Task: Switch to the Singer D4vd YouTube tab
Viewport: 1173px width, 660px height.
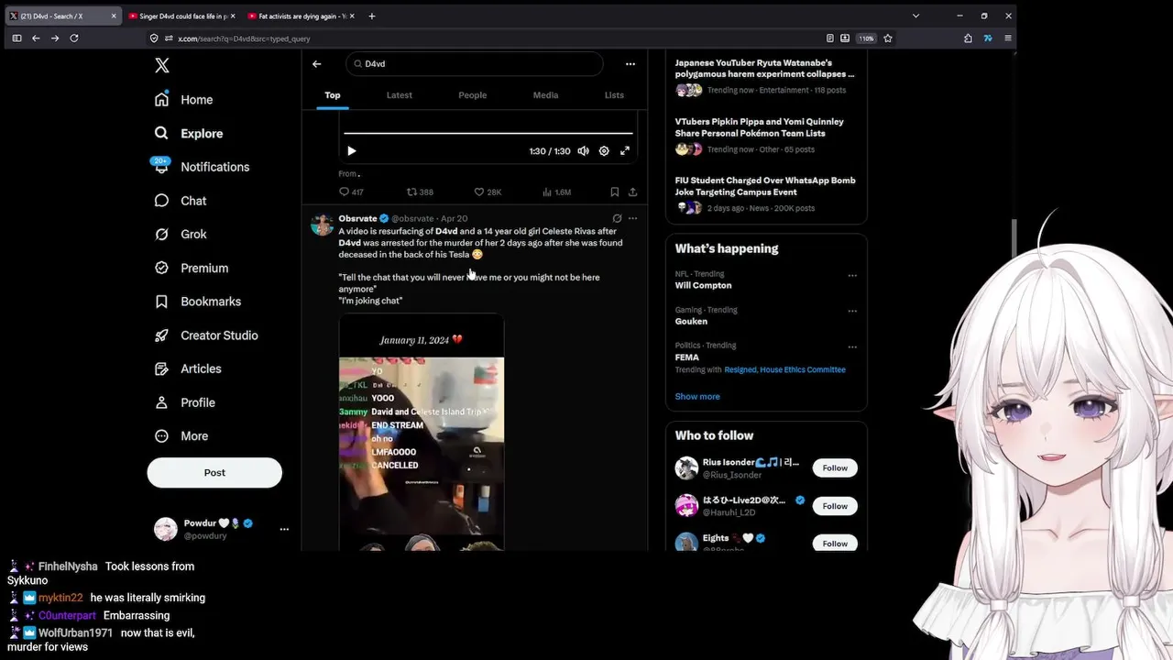Action: (181, 16)
